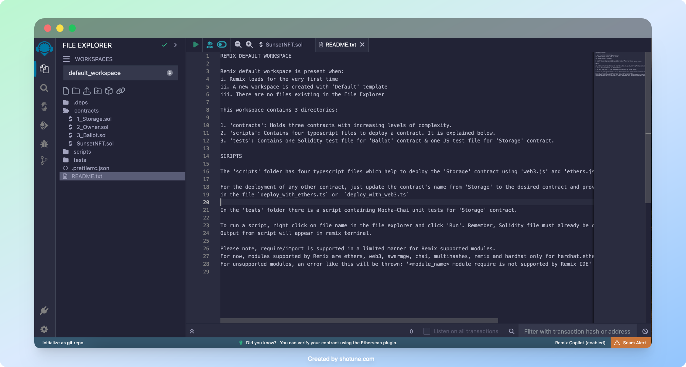686x367 pixels.
Task: Click the 'SCRIPTS' heading on line 14
Action: 231,156
